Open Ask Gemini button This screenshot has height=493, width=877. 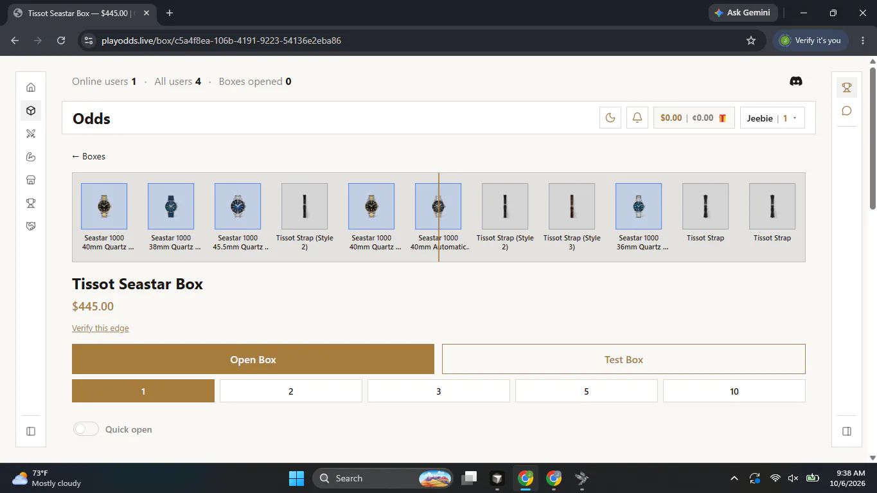click(x=743, y=13)
